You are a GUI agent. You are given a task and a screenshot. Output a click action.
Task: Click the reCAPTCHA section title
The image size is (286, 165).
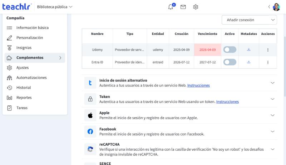109,144
